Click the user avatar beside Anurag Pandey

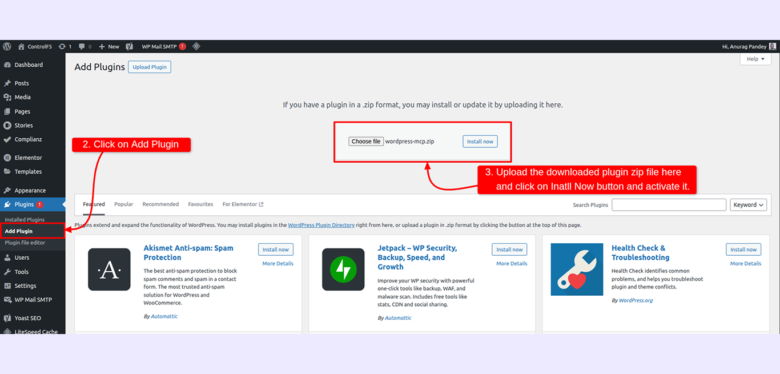(773, 46)
